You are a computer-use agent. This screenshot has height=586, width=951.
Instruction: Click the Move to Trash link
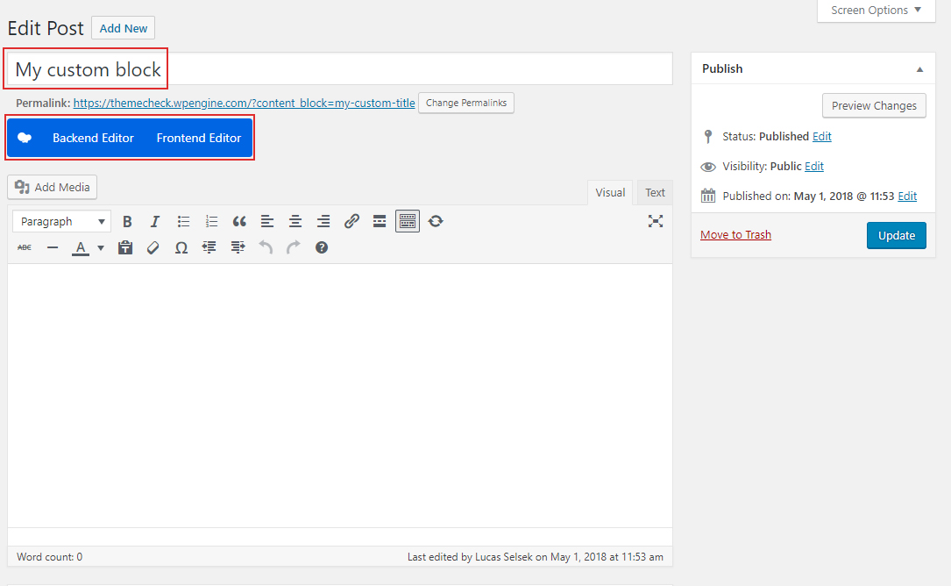(735, 235)
